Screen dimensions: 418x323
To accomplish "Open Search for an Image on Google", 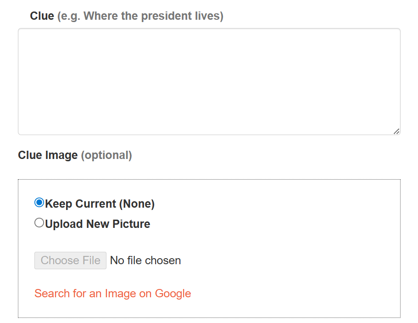I will tap(112, 294).
